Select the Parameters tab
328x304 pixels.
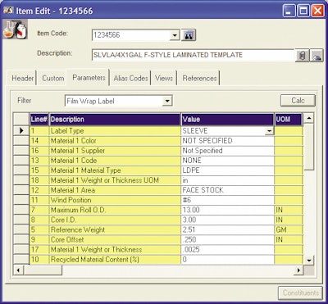coord(89,78)
